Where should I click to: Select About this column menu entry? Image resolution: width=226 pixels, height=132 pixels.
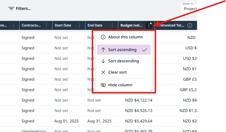tap(124, 37)
